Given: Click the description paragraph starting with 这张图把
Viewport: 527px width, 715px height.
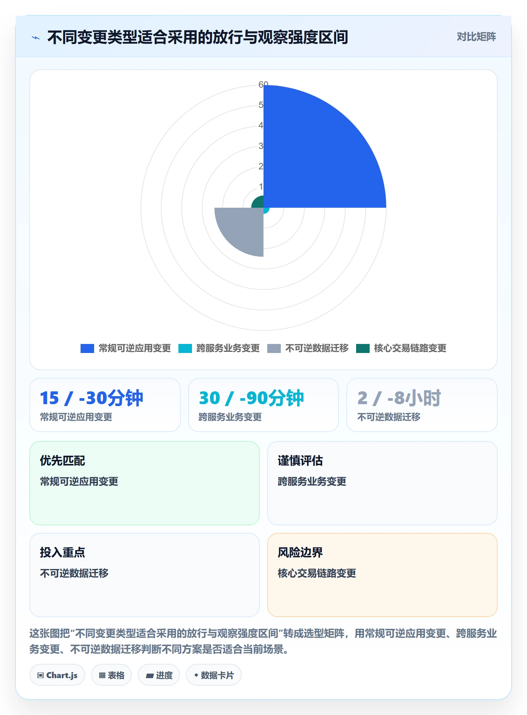Looking at the screenshot, I should (263, 641).
